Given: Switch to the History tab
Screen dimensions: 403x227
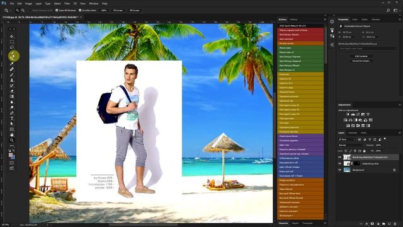Looking at the screenshot, I should [293, 20].
